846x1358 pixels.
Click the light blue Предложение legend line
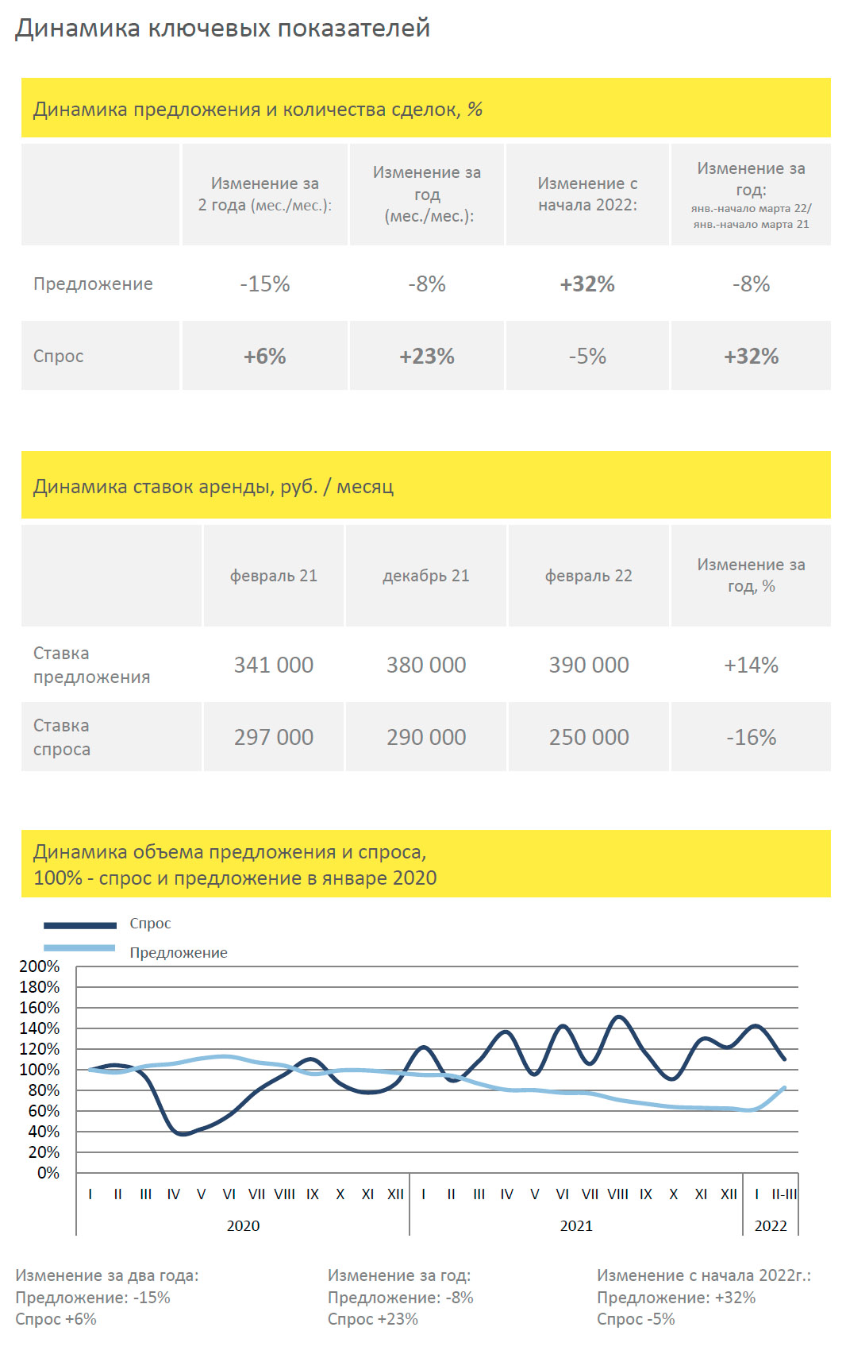(80, 948)
